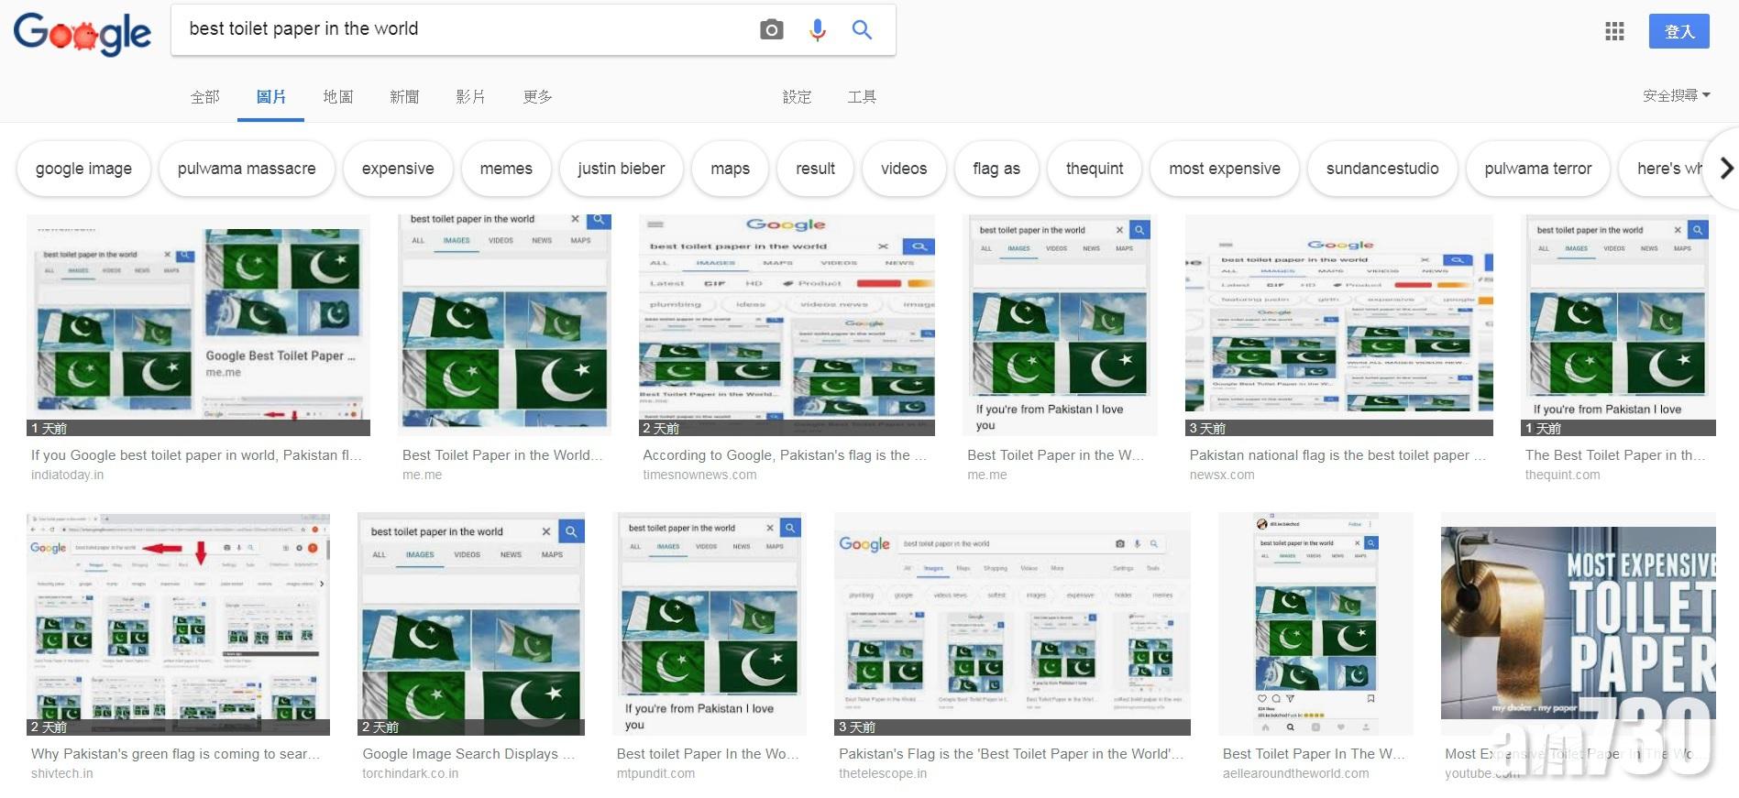Filter by "most expensive" chip
This screenshot has height=798, width=1739.
coord(1224,169)
